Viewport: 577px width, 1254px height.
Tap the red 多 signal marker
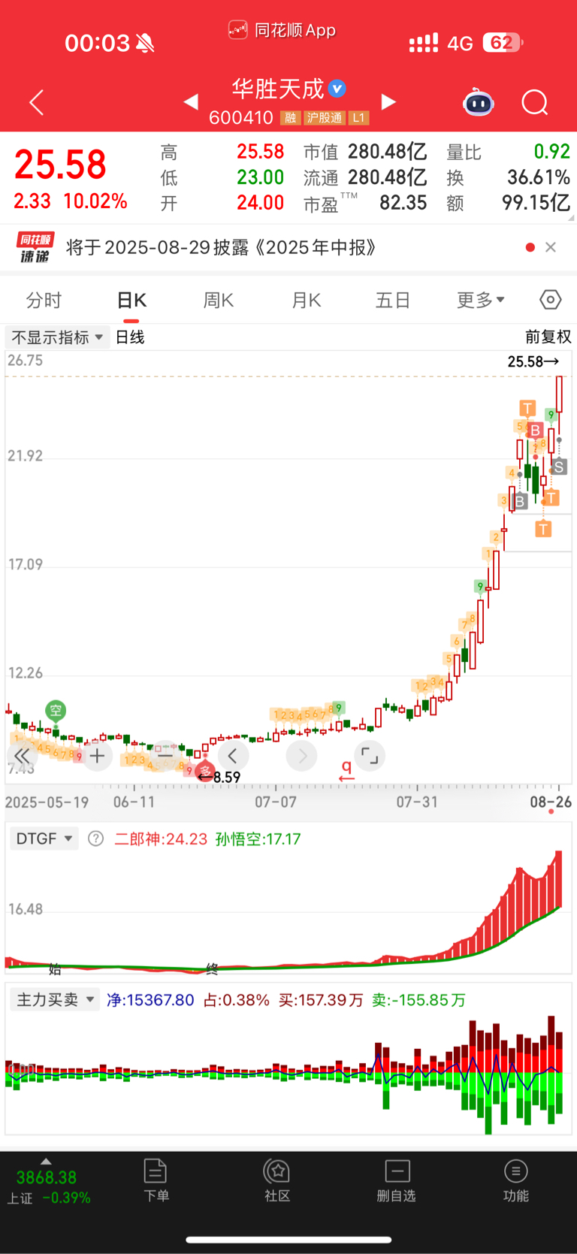pos(205,771)
